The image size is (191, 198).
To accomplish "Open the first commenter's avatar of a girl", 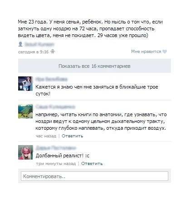I will coord(25,84).
